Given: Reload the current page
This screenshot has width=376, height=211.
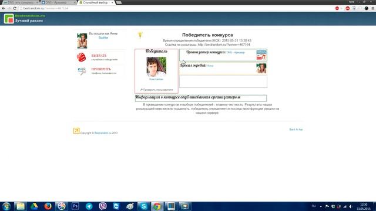Looking at the screenshot, I should pos(15,8).
